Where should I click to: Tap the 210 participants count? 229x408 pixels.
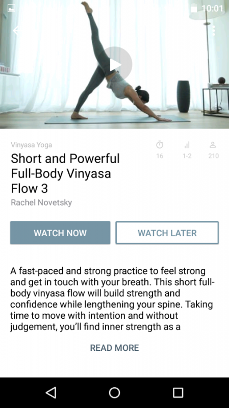[213, 156]
